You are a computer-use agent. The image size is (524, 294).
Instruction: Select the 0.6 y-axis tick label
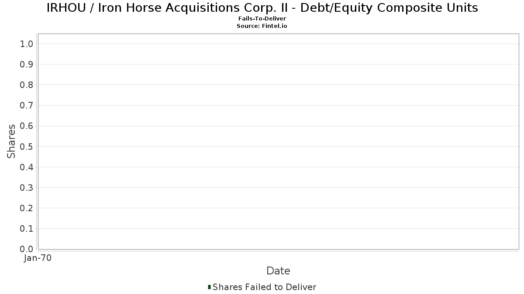pos(27,126)
